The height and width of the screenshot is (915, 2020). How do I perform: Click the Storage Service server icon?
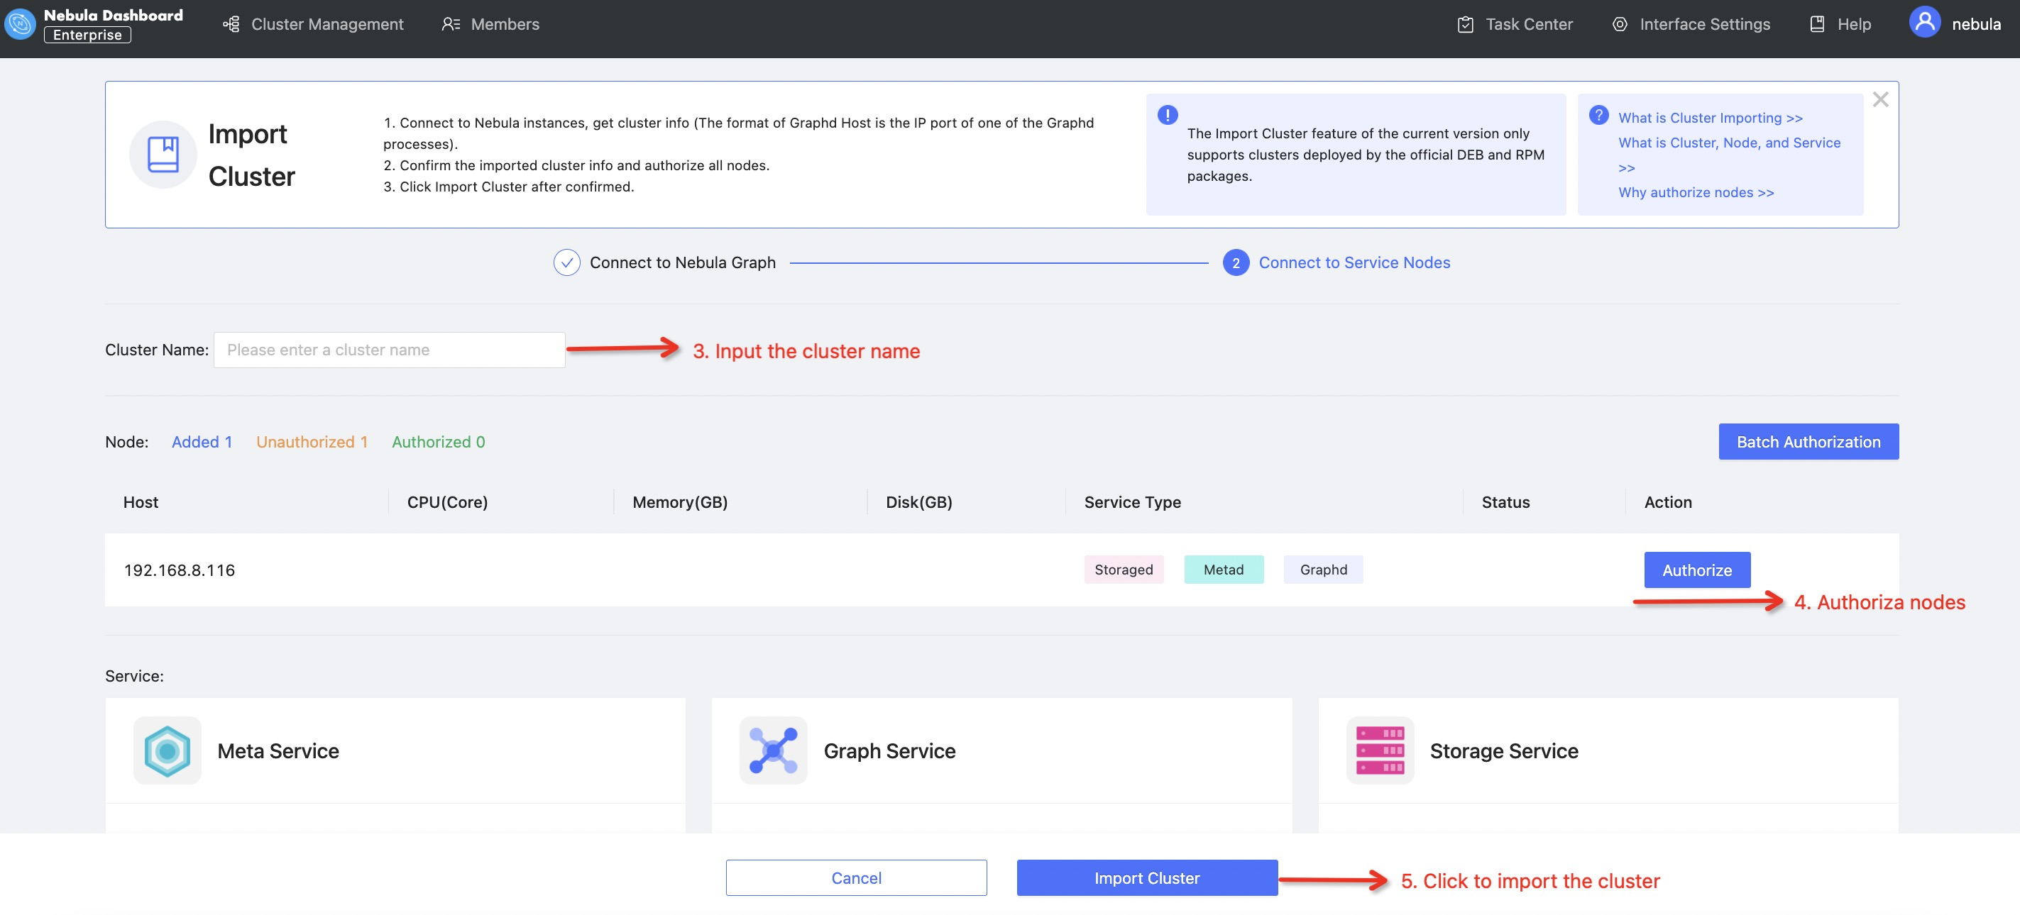point(1380,750)
